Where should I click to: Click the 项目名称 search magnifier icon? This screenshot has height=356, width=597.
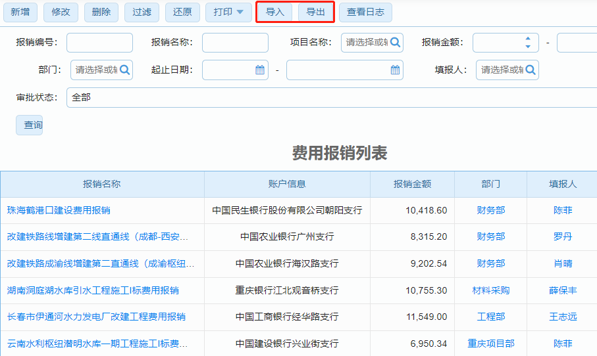[x=395, y=43]
